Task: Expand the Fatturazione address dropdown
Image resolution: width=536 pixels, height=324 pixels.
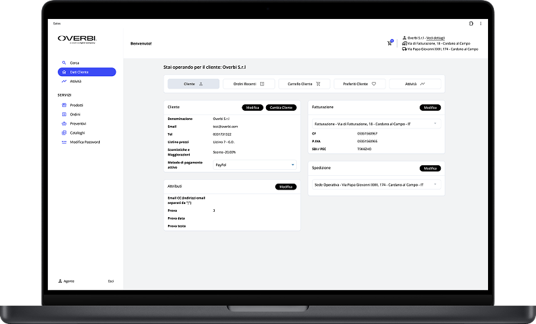Action: tap(376, 123)
